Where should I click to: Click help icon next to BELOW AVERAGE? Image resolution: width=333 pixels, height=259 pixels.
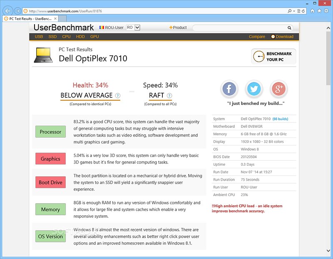(118, 95)
